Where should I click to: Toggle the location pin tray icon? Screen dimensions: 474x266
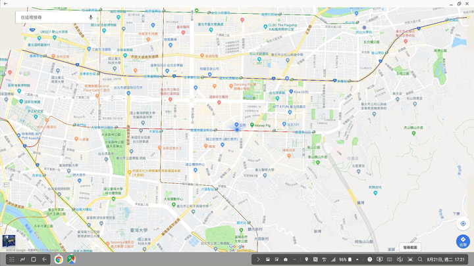click(307, 259)
